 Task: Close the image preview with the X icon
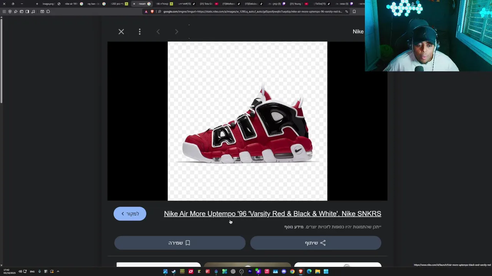121,31
